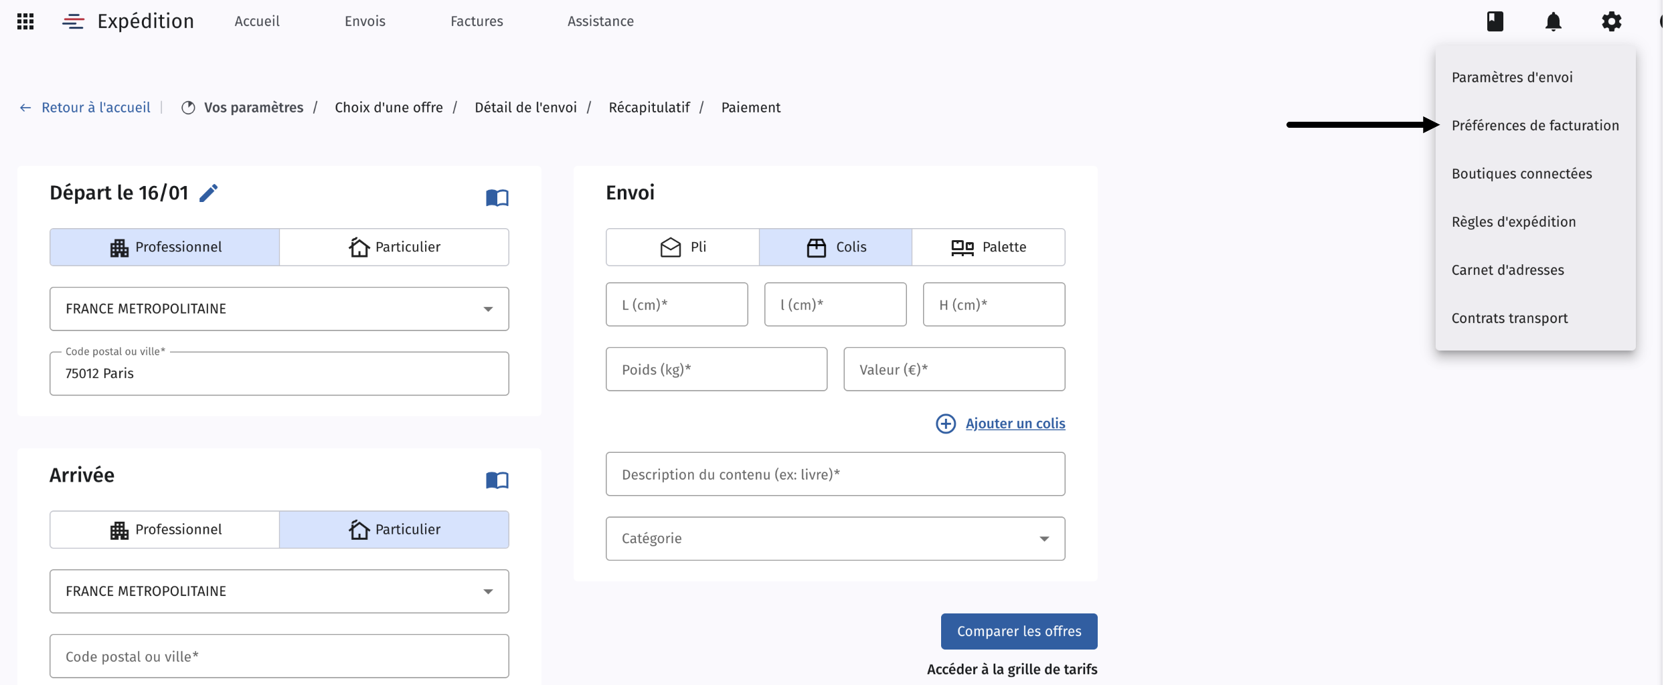Click the progress circle icon before Vos paramètres
This screenshot has width=1668, height=685.
188,108
